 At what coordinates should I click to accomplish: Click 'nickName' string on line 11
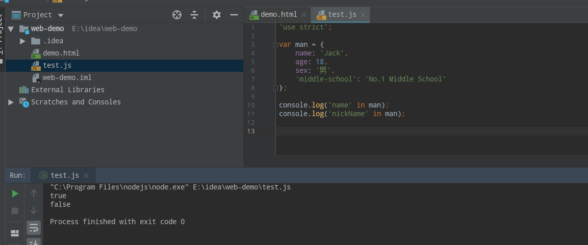(348, 114)
